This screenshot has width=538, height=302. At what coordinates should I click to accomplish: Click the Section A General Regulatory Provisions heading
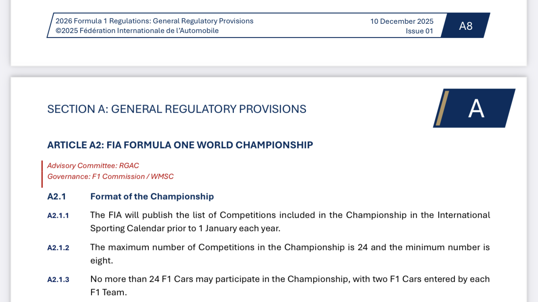(x=177, y=109)
